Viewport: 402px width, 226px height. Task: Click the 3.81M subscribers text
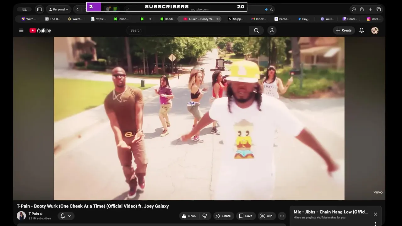[40, 218]
